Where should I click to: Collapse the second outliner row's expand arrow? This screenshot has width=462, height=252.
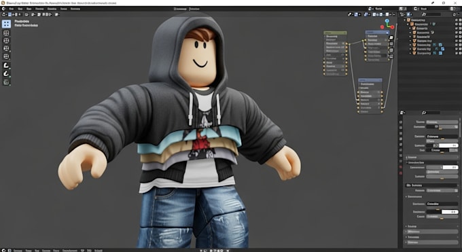coord(408,24)
